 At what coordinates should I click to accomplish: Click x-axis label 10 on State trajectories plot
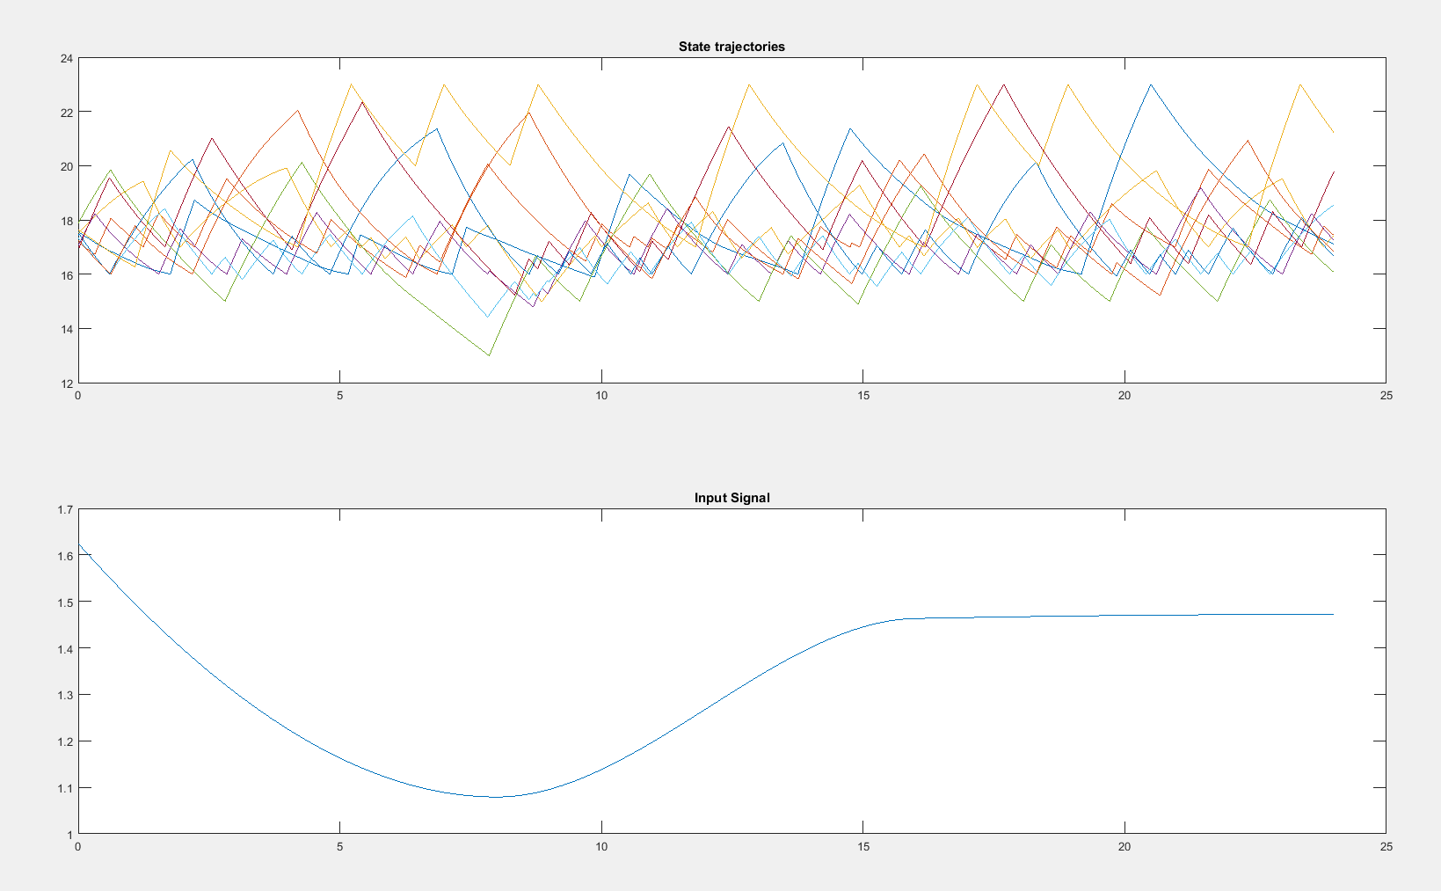[x=601, y=396]
